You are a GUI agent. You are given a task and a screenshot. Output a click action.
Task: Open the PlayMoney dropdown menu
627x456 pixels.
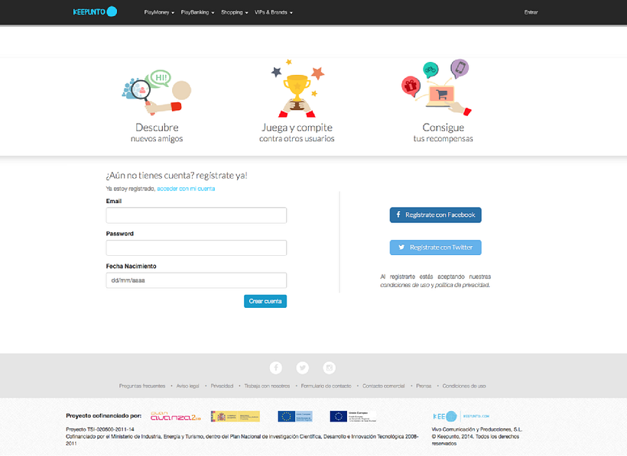click(159, 12)
